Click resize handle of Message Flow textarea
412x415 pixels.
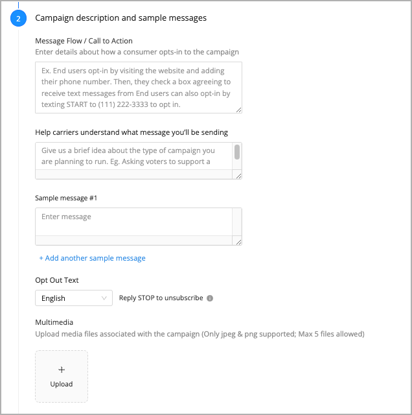(238, 110)
